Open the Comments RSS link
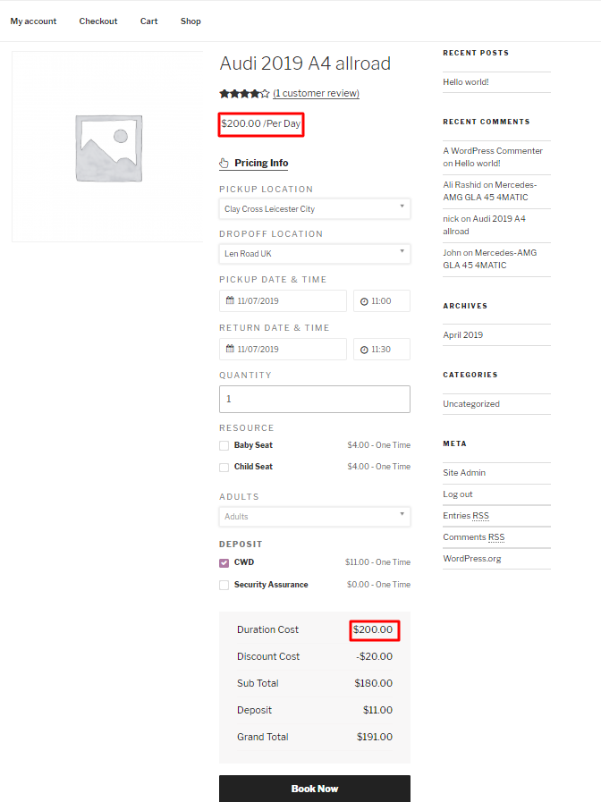 [474, 537]
